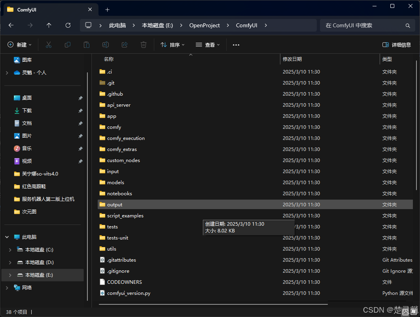
Task: Click 本地磁盘 (E:) breadcrumb segment
Action: click(157, 25)
